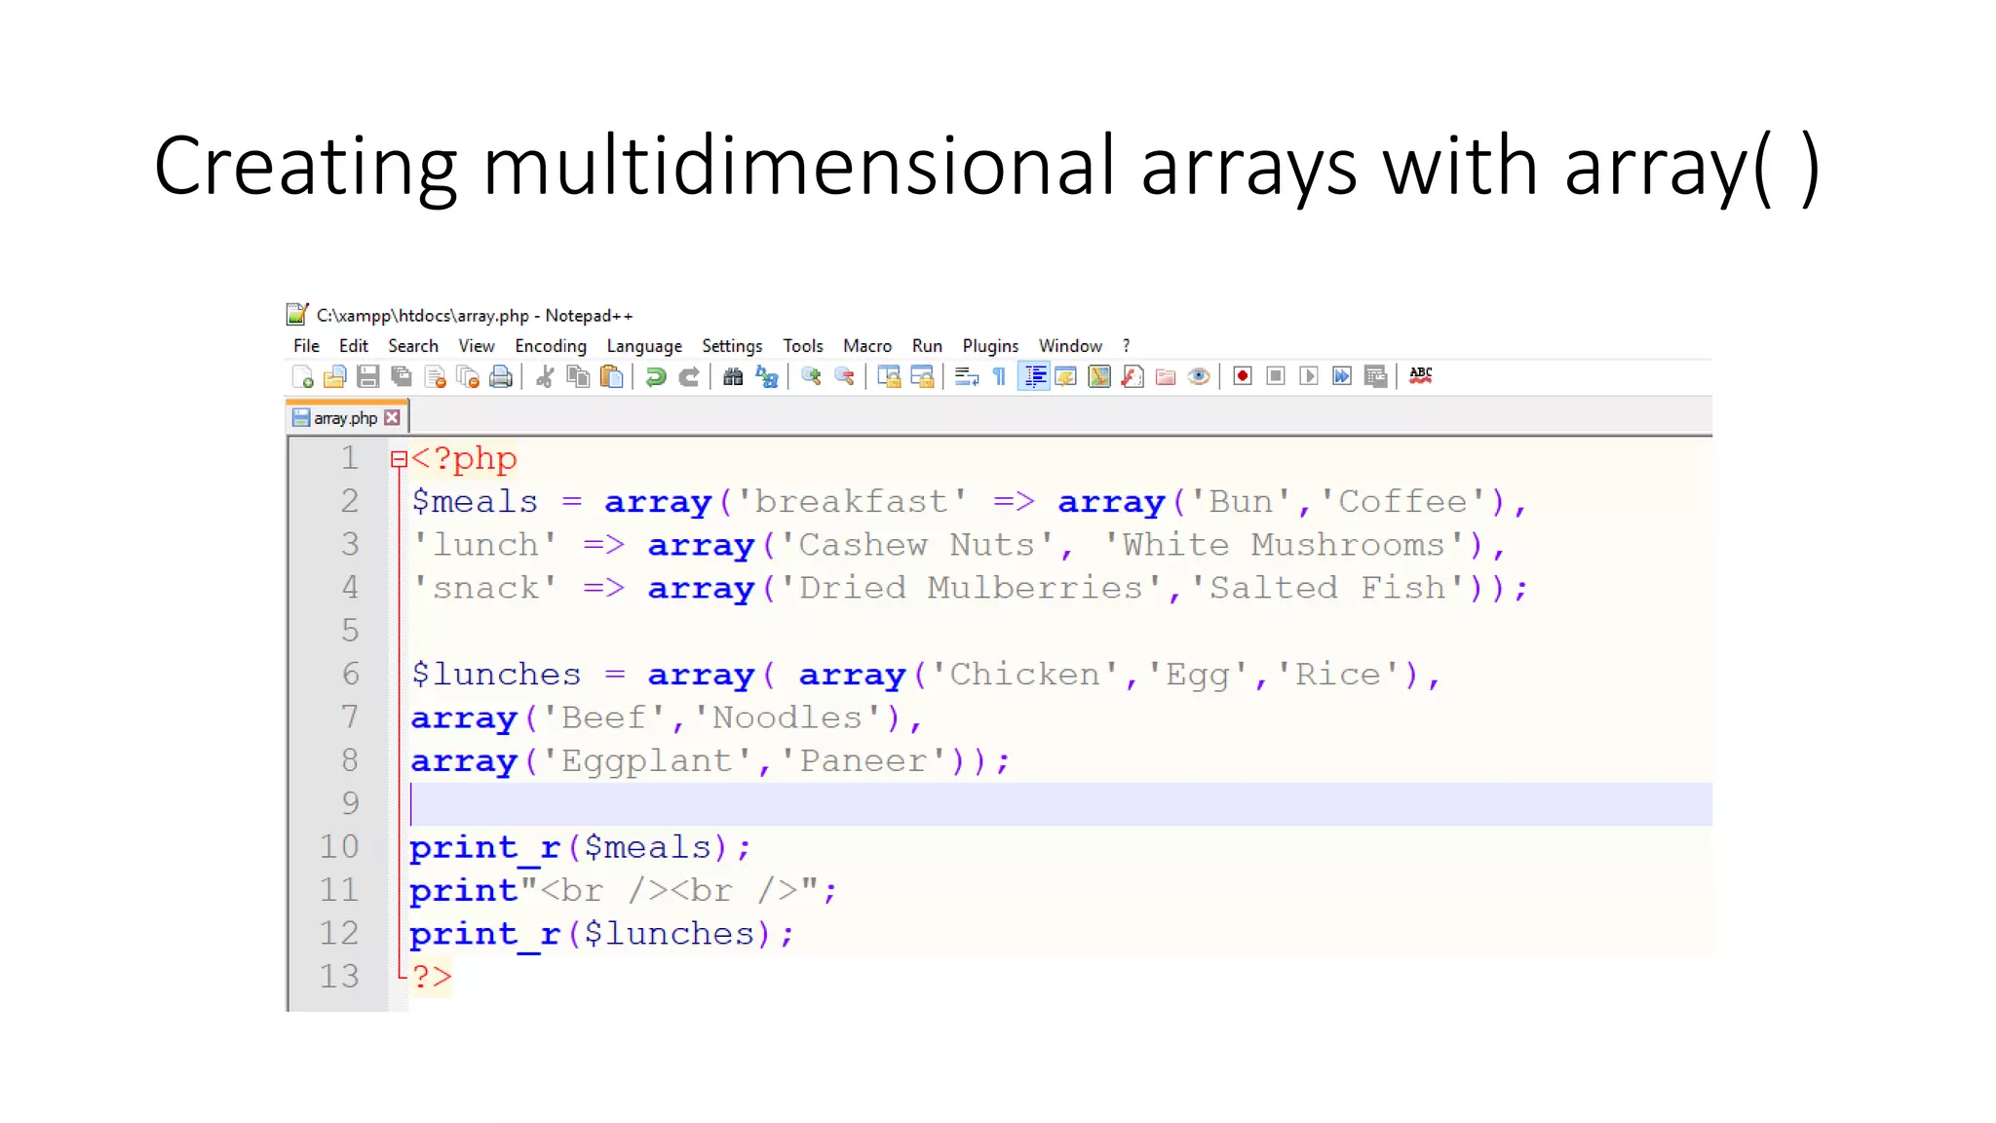Click the New file toolbar icon
This screenshot has height=1123, width=1996.
(302, 376)
